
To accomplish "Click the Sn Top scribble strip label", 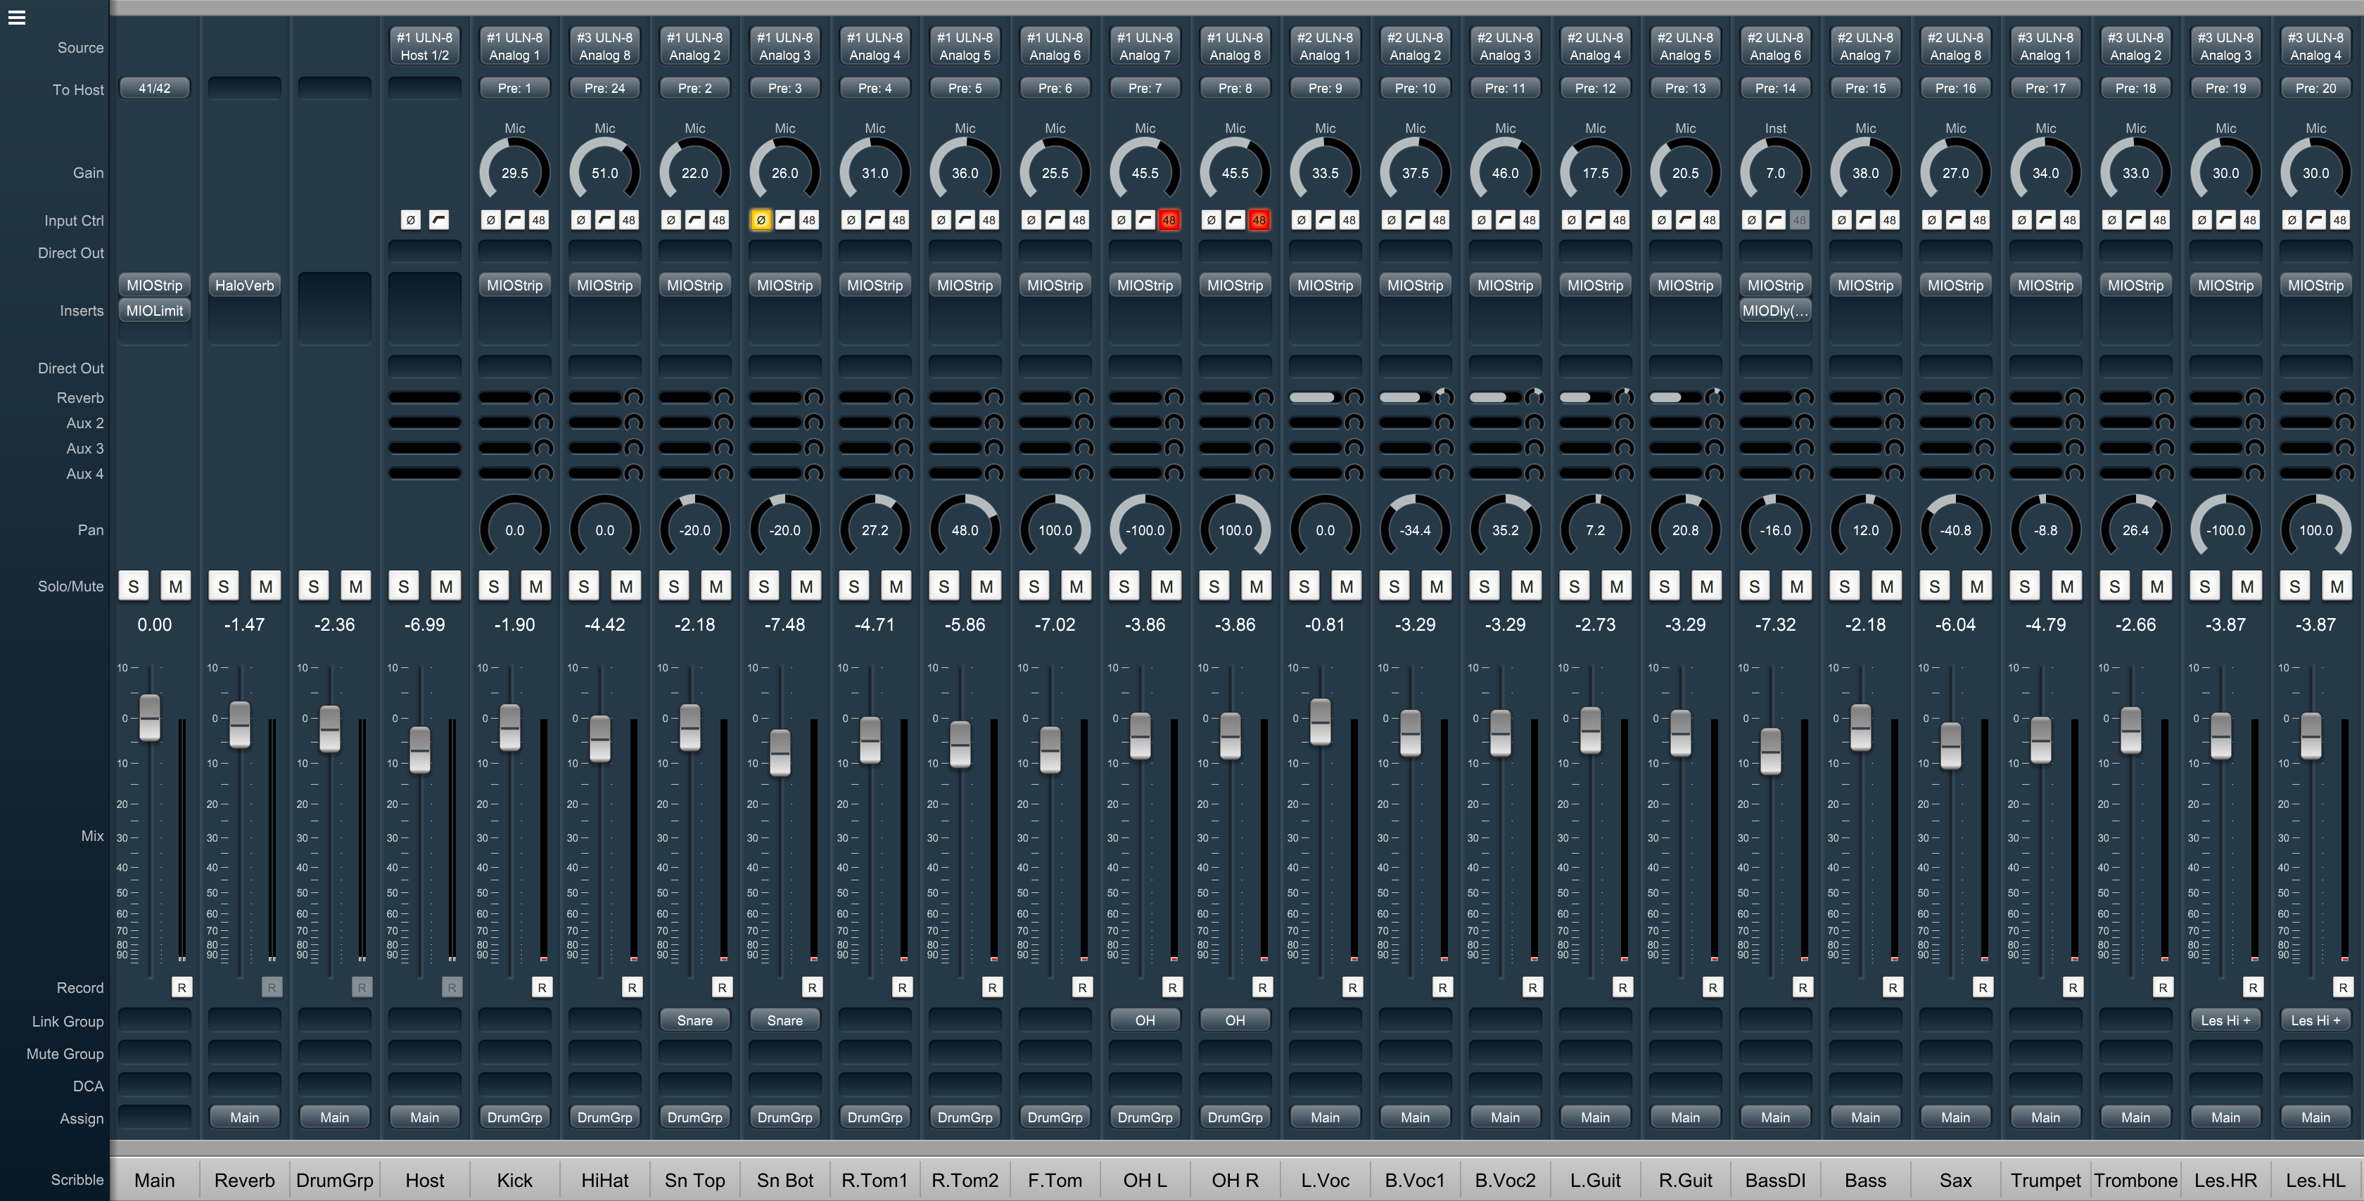I will coord(694,1180).
